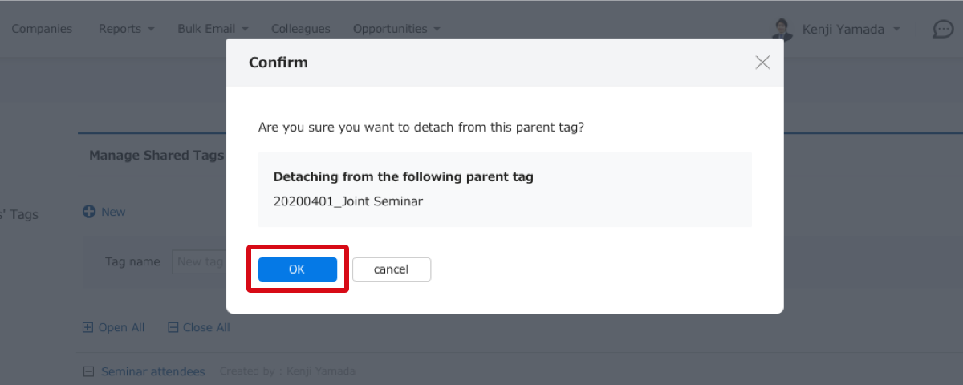
Task: Select the Tags item in left sidebar
Action: (19, 214)
